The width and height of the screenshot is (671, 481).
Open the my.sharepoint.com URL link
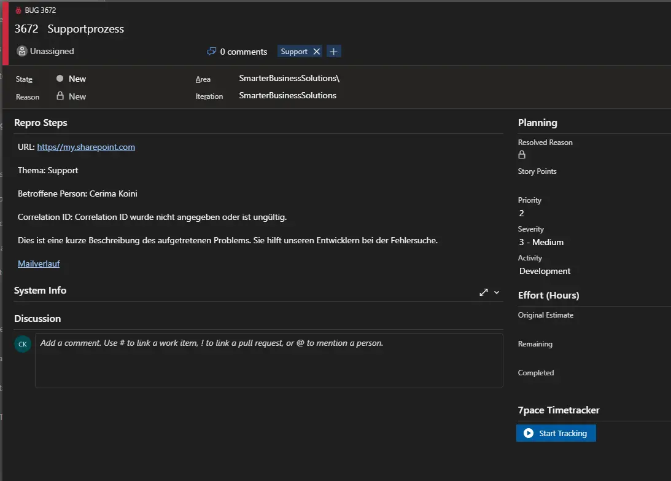point(86,147)
